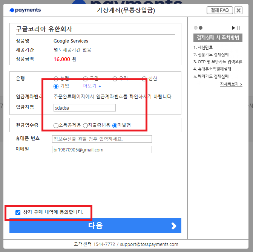Select the 우리 bank radio button

[115, 78]
